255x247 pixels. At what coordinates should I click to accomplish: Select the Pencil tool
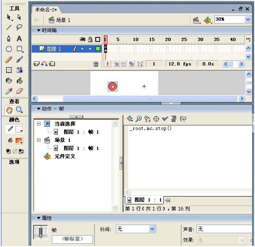[9, 59]
